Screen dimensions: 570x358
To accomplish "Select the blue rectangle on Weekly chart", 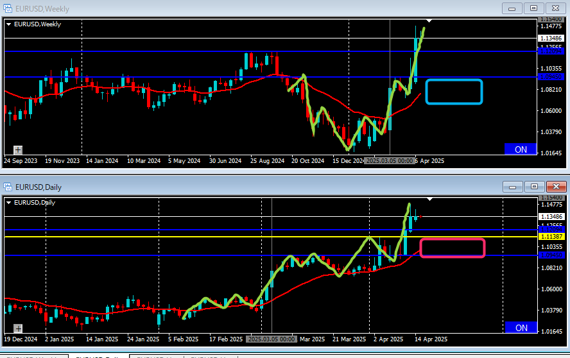I will point(453,91).
